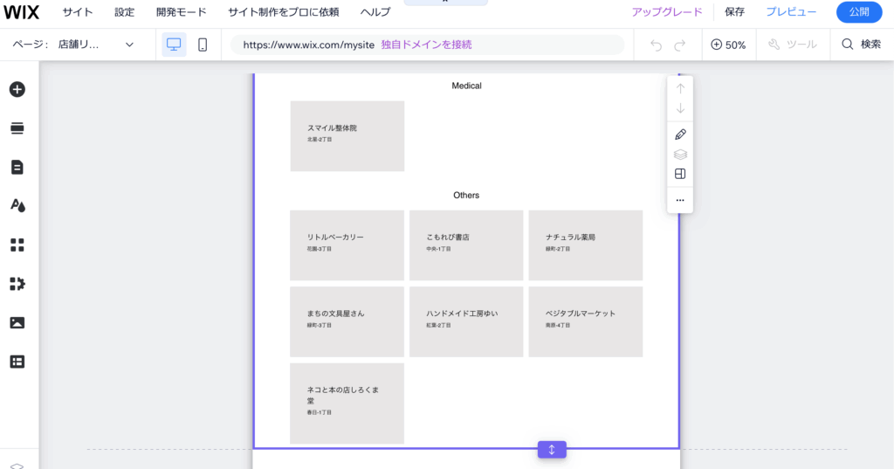Open the Site Design sidebar icon

(17, 205)
